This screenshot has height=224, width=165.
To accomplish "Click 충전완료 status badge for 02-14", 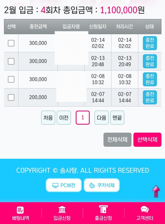I will click(150, 43).
